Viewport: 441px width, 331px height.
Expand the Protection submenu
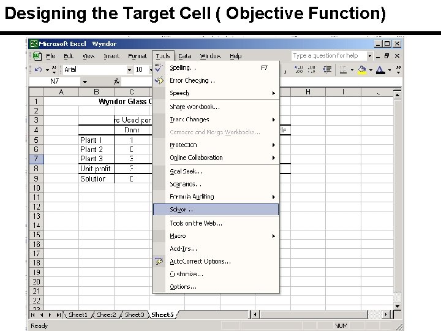273,145
